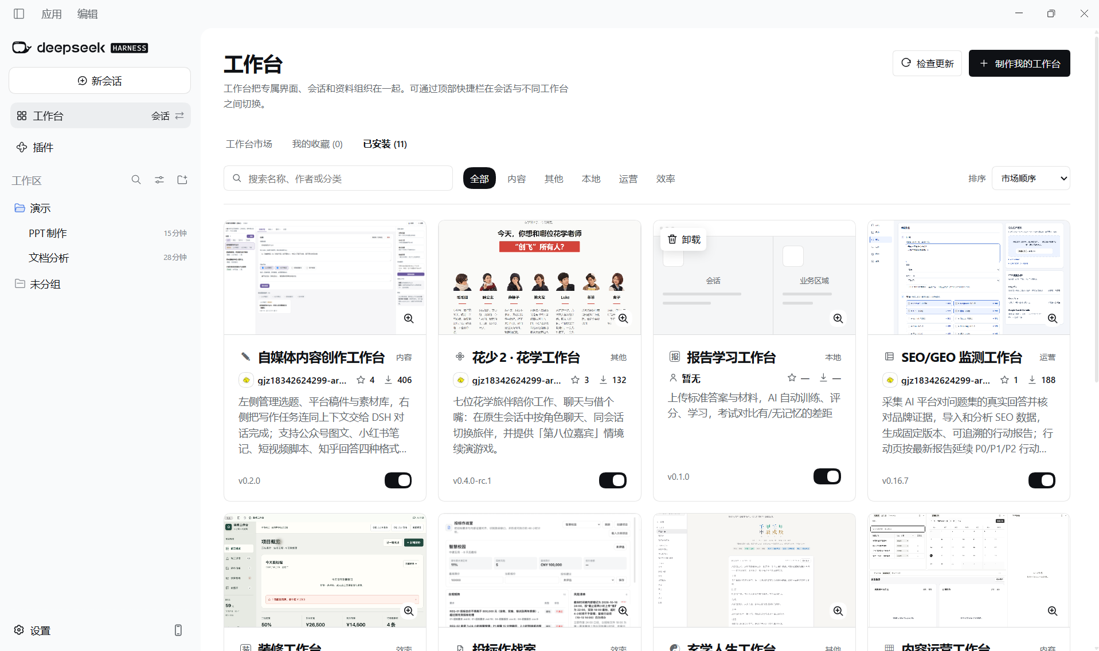1099x651 pixels.
Task: Click author avatar on SEO/GEO card
Action: (x=890, y=380)
